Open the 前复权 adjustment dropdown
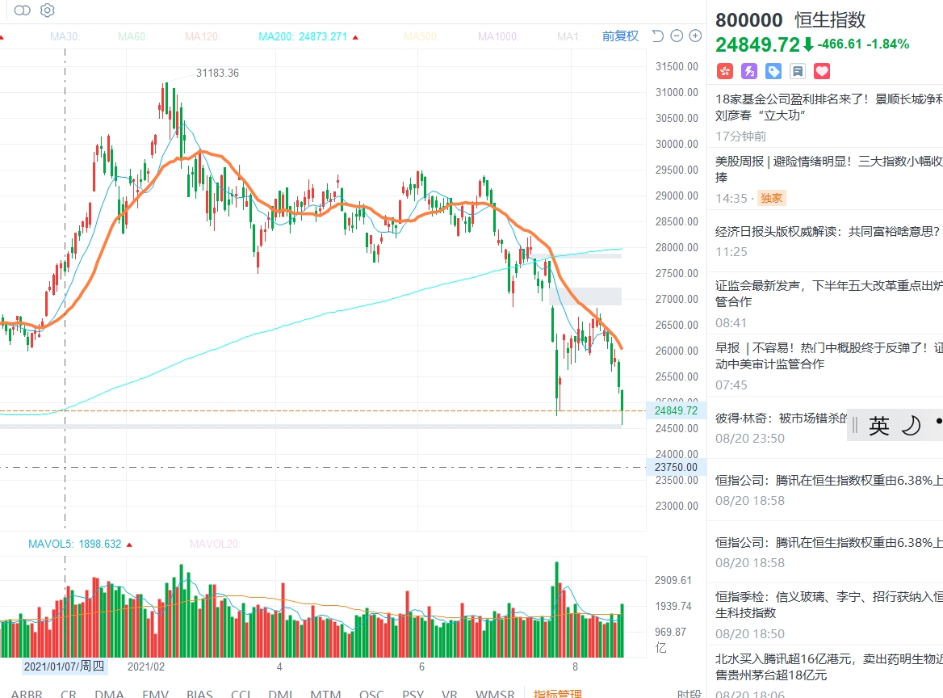Image resolution: width=943 pixels, height=698 pixels. (620, 36)
